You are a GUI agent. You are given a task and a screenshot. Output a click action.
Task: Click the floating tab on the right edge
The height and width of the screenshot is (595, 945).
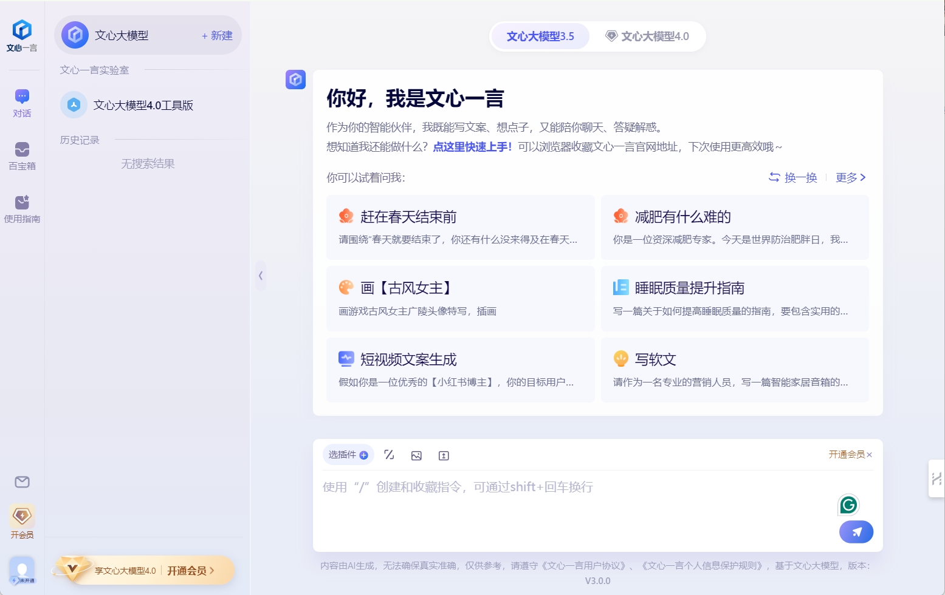(936, 479)
